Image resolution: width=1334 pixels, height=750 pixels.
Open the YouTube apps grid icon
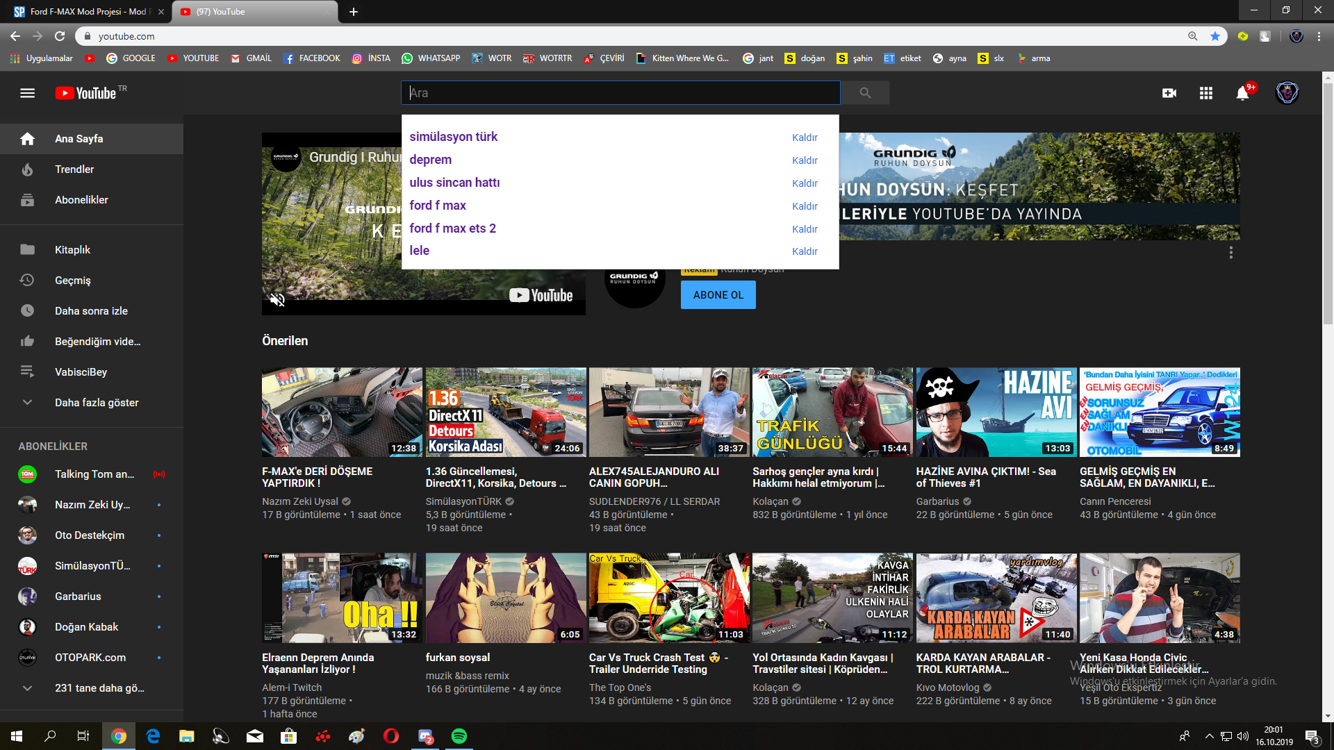[x=1206, y=93]
